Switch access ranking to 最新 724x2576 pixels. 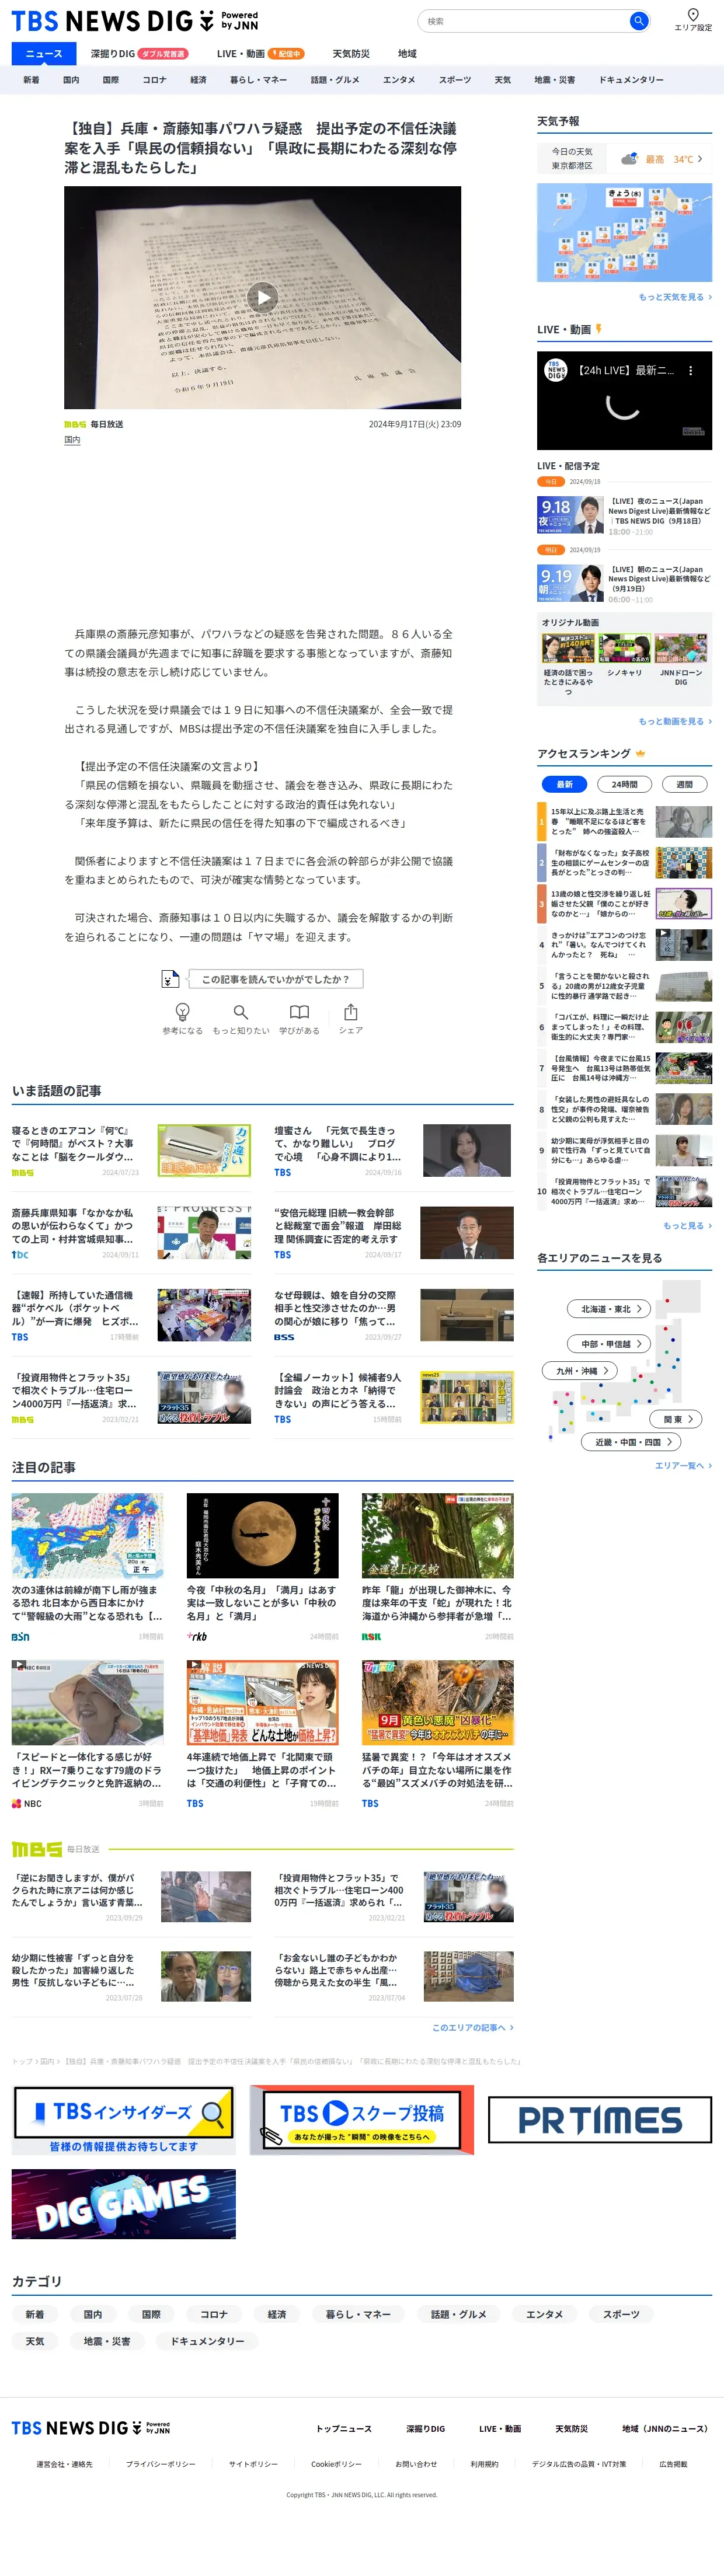click(564, 785)
